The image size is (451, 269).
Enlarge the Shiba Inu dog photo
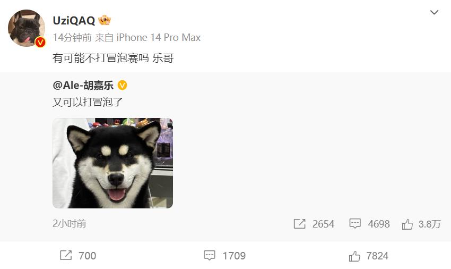pos(112,163)
